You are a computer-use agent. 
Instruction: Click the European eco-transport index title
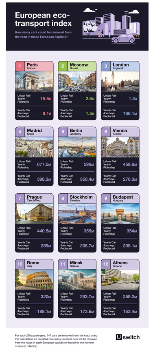click(x=43, y=19)
